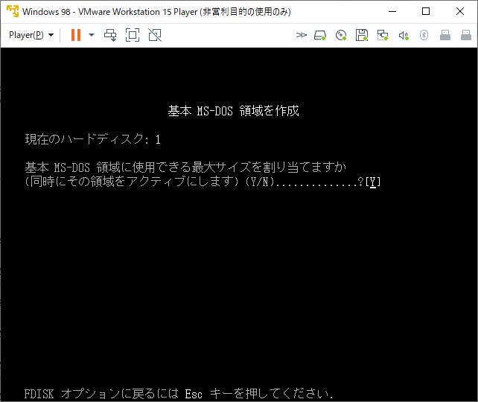Minimize the VMware Player window
Viewport: 478px width, 402px height.
coord(392,12)
